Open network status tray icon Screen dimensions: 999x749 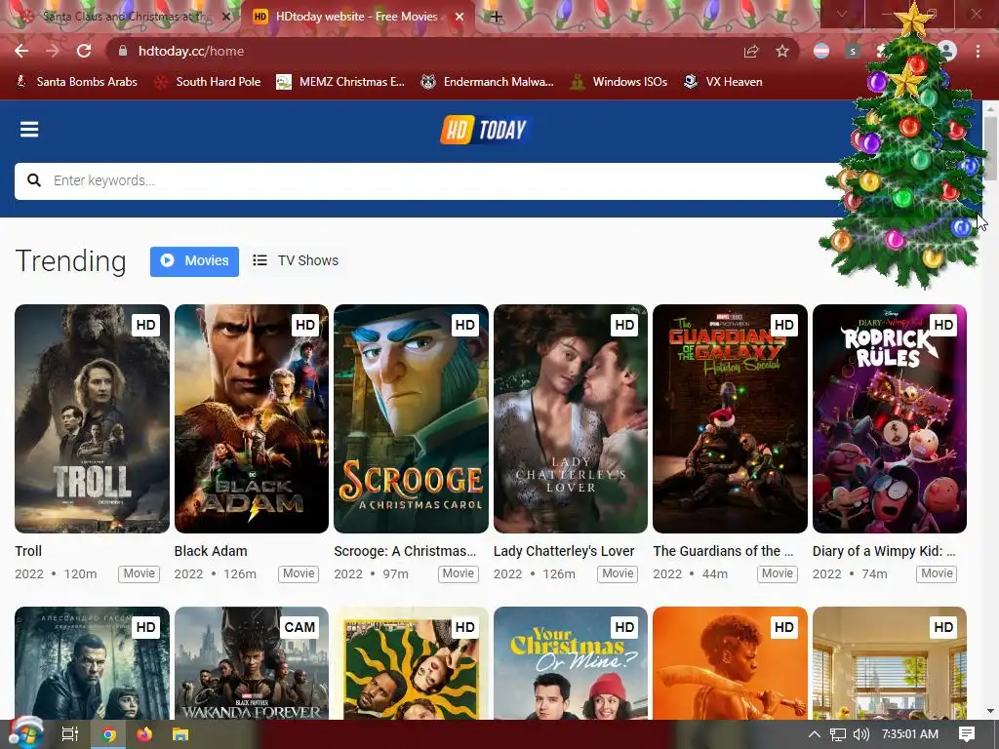pos(838,734)
